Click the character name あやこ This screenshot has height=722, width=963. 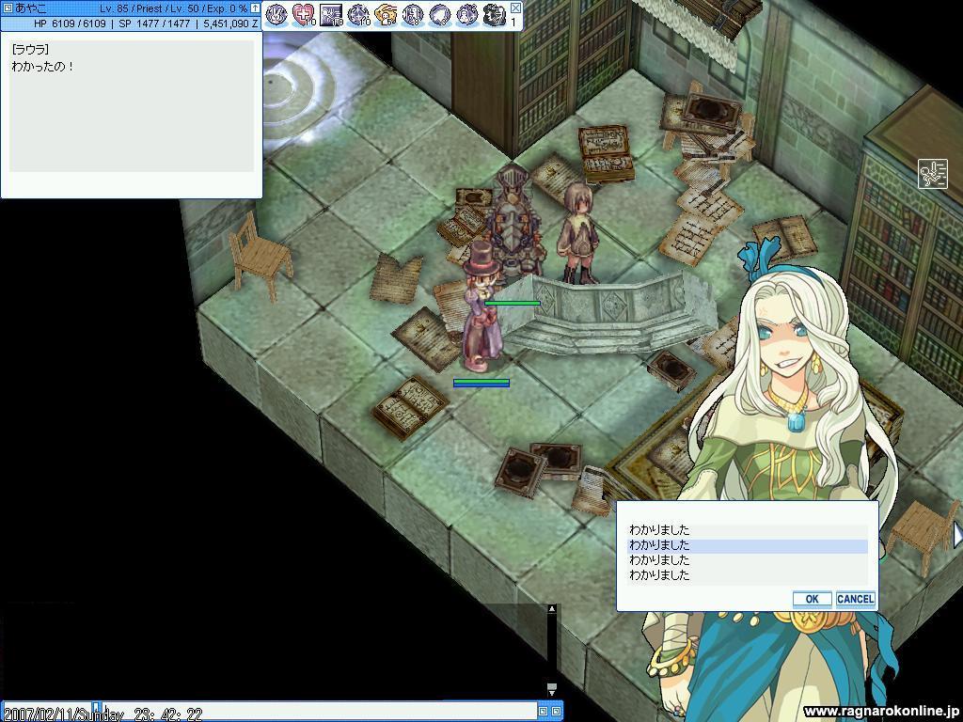pyautogui.click(x=31, y=8)
